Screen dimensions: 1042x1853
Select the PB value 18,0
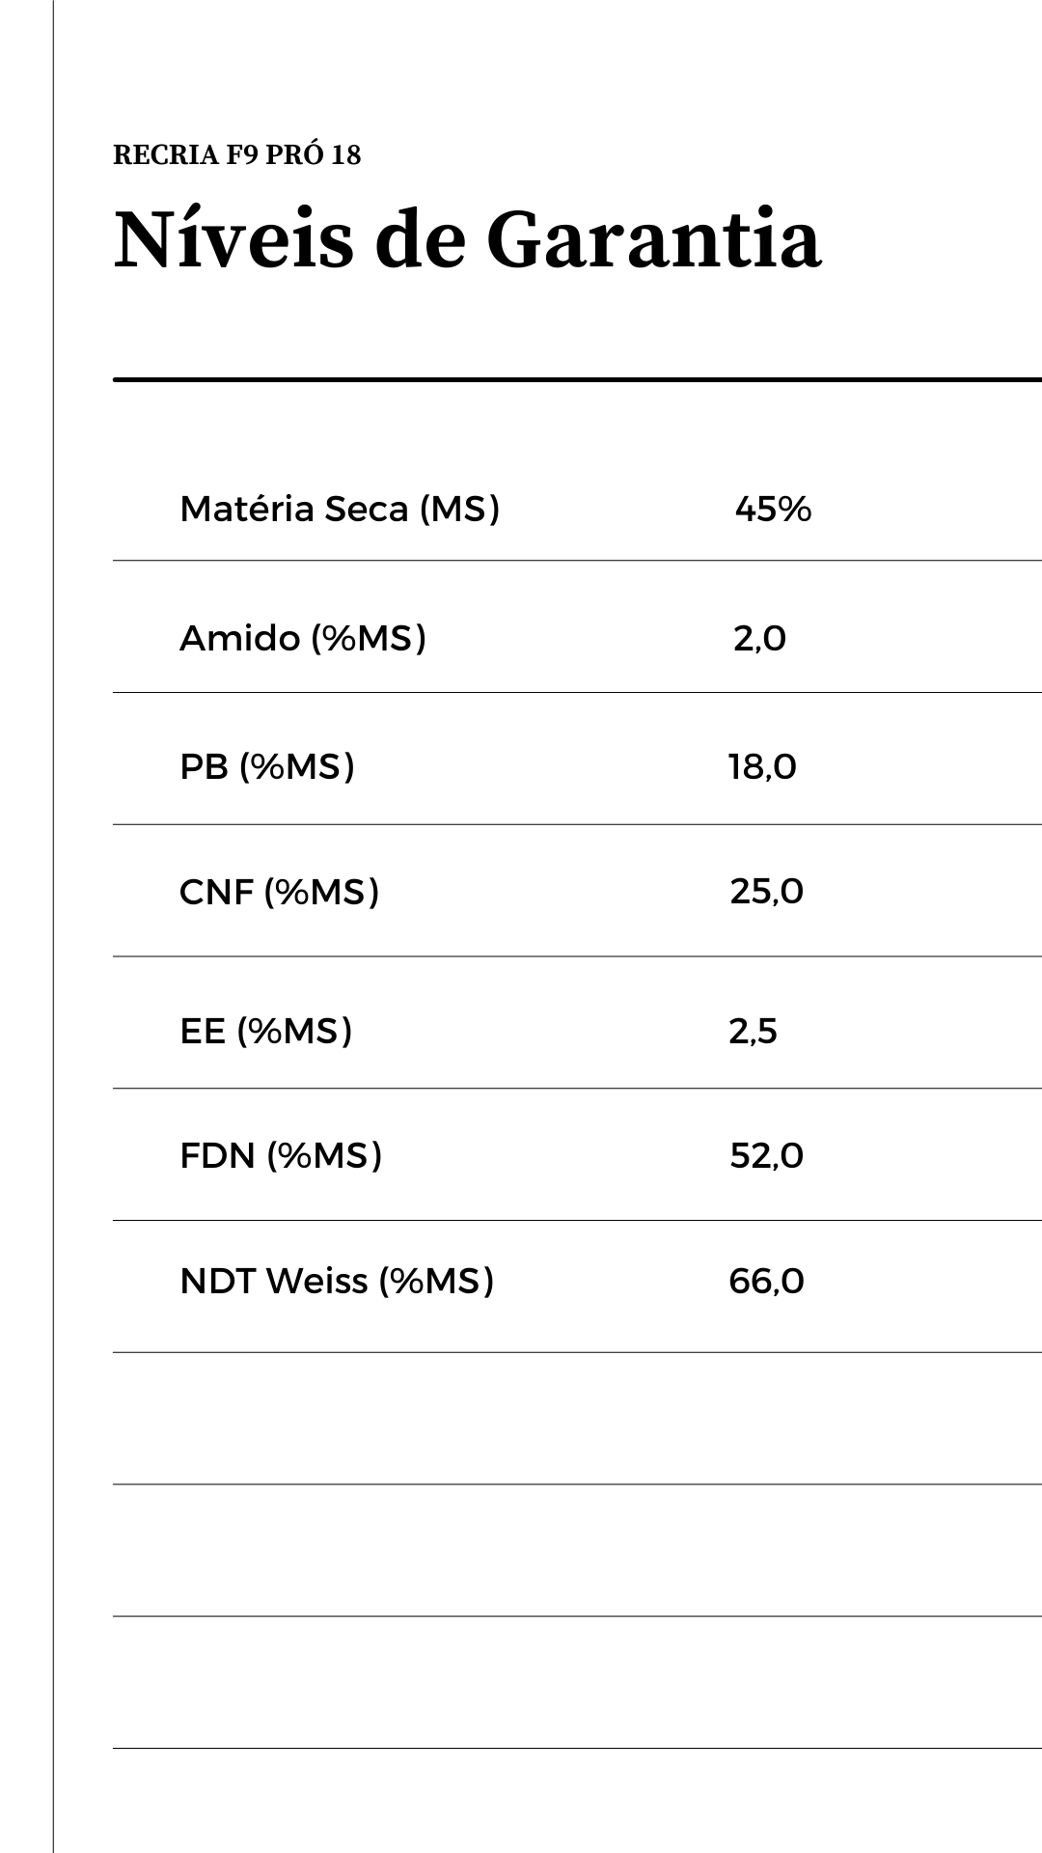762,767
